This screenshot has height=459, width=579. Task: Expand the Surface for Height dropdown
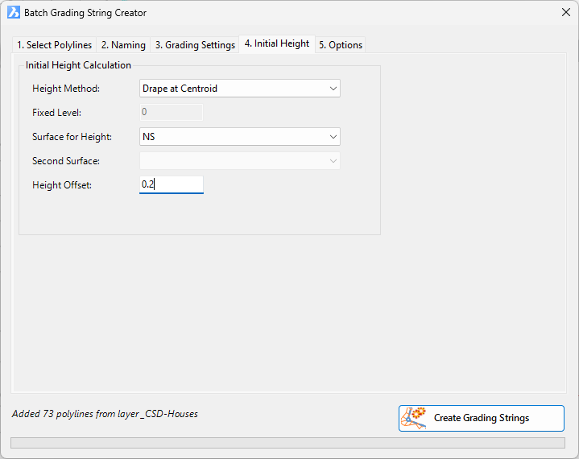point(240,137)
